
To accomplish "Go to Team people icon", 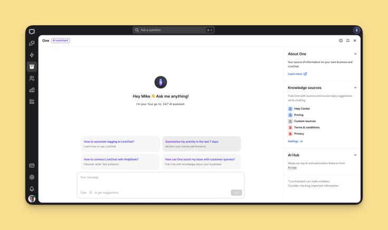I will [32, 78].
